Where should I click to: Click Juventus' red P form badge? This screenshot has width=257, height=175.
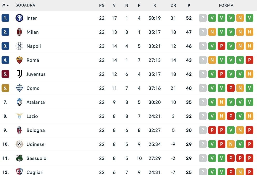(x=222, y=74)
